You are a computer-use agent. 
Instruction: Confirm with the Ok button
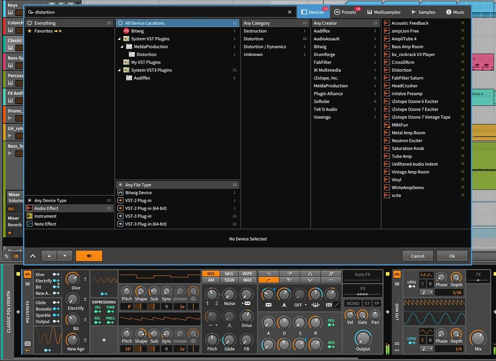tap(452, 256)
